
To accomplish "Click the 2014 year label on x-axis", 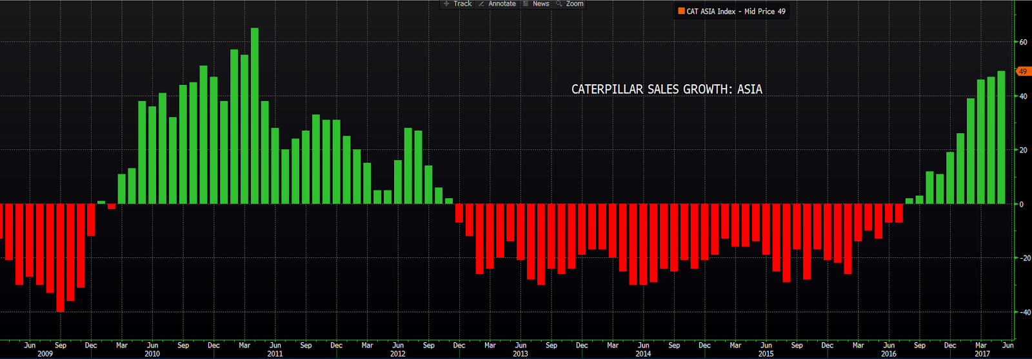I will tap(643, 354).
